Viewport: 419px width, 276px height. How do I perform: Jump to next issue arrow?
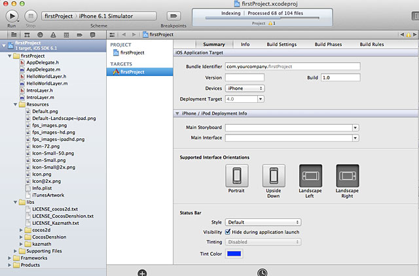click(414, 35)
